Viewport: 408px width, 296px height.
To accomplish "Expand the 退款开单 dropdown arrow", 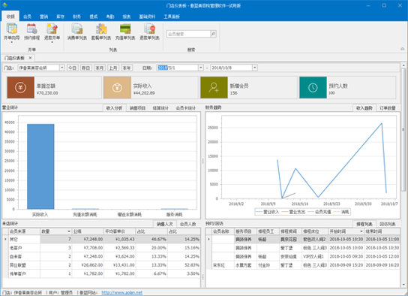I will pyautogui.click(x=52, y=42).
